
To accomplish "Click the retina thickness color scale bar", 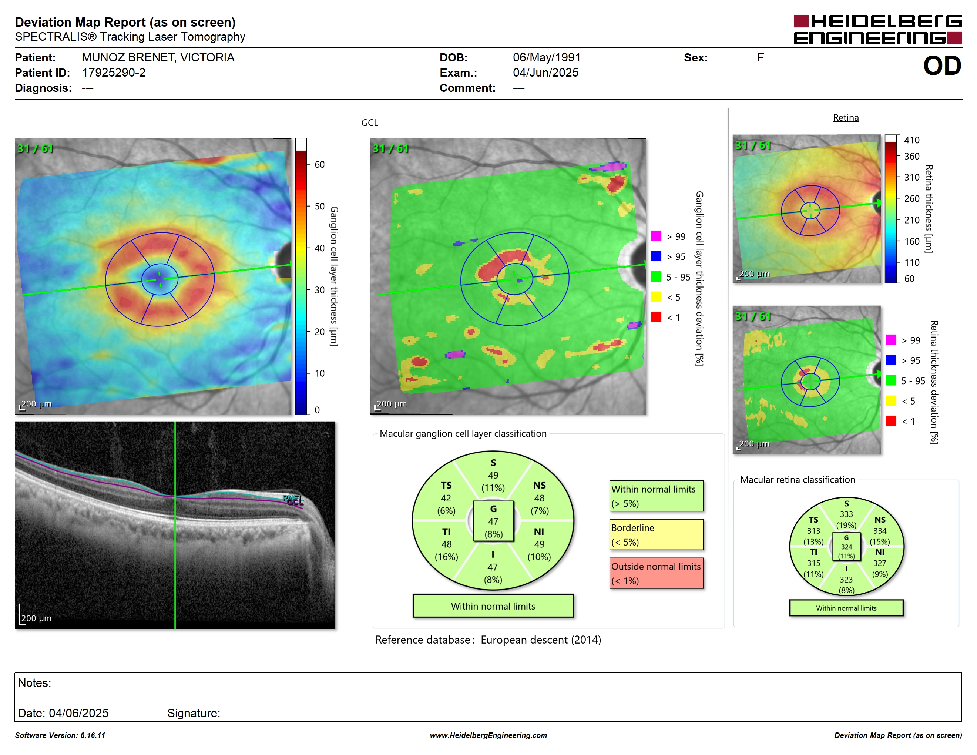I will (891, 208).
